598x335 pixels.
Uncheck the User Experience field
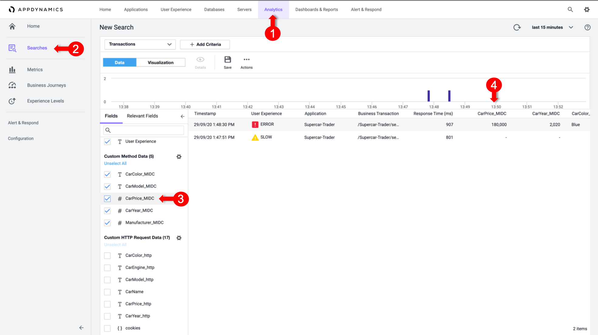(x=107, y=142)
